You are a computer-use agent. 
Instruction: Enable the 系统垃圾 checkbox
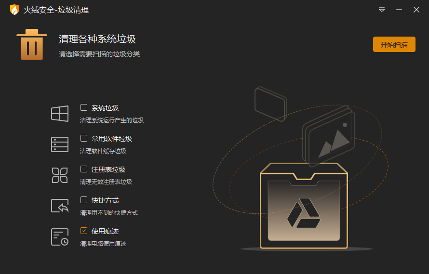click(x=84, y=107)
